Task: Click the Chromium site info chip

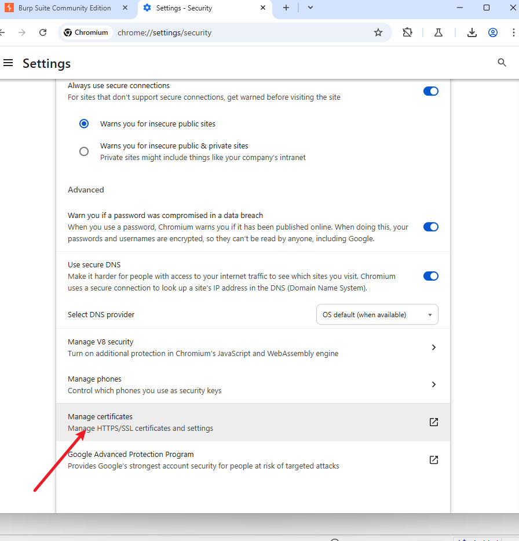Action: coord(86,32)
